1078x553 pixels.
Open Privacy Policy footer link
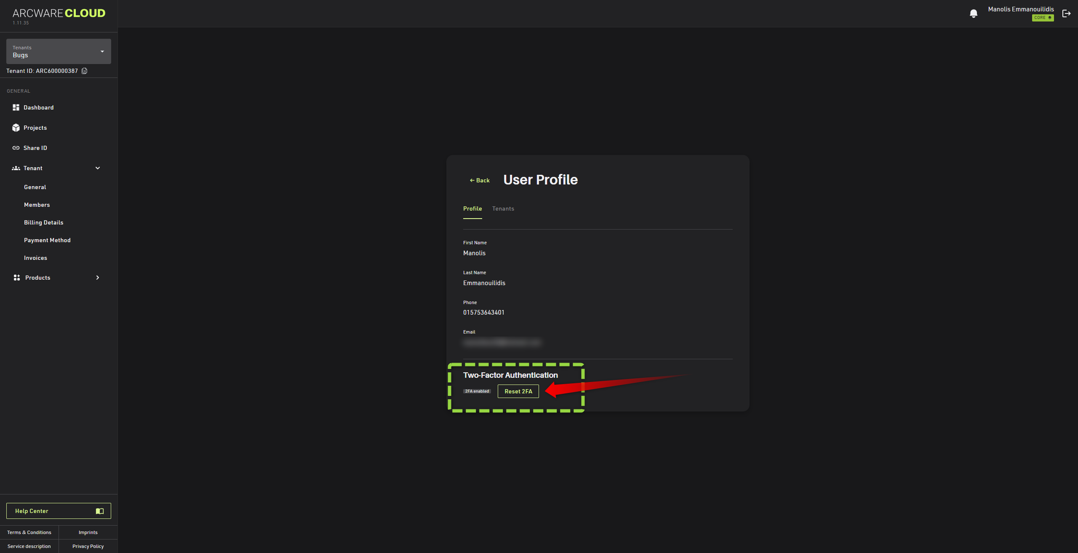point(88,546)
